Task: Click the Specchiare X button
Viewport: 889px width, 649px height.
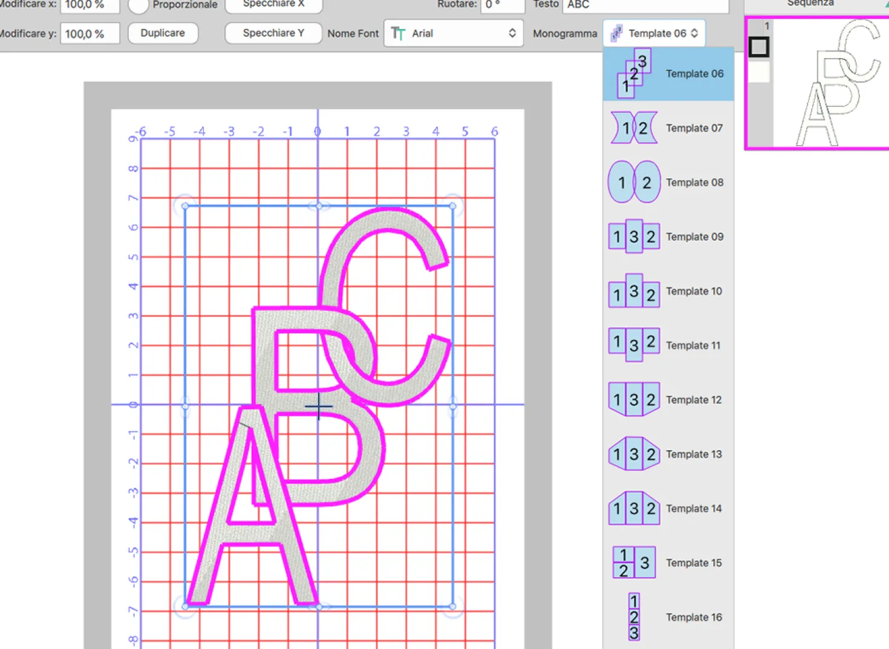Action: pos(273,5)
